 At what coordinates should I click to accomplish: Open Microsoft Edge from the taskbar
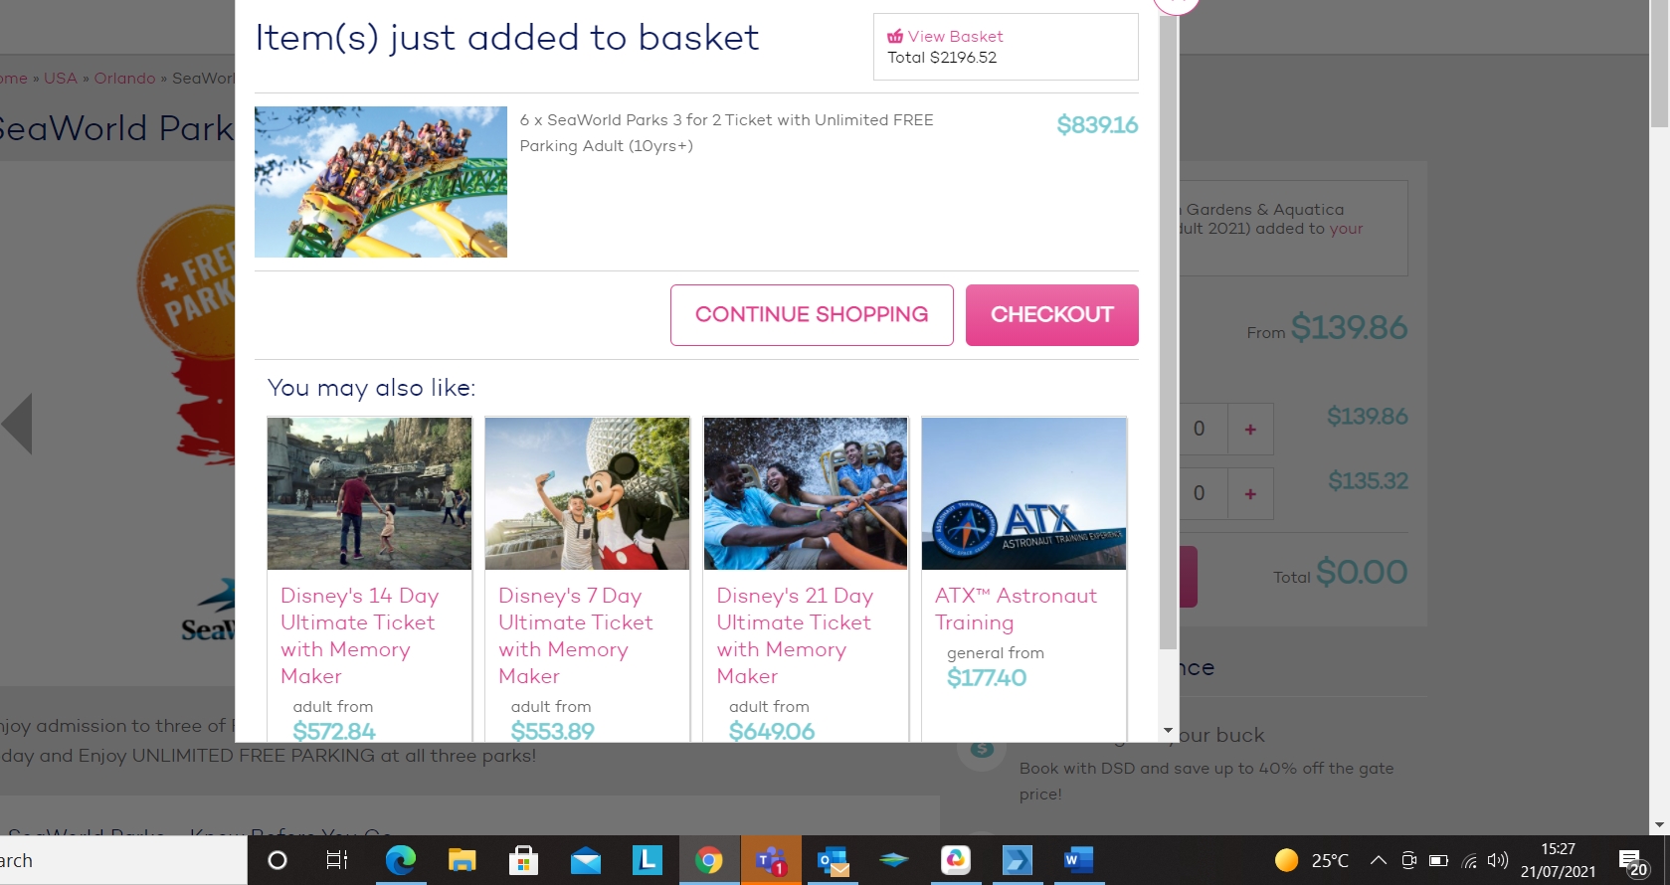click(x=401, y=860)
